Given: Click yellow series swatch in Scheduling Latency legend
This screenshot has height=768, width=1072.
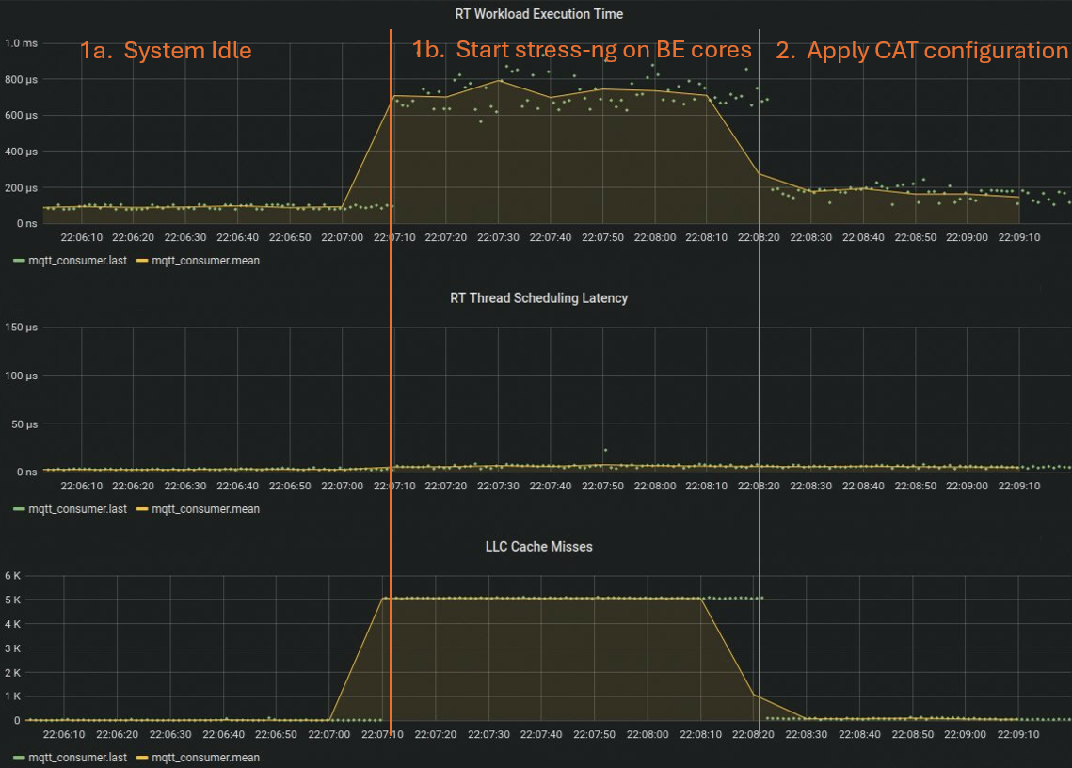Looking at the screenshot, I should point(143,509).
